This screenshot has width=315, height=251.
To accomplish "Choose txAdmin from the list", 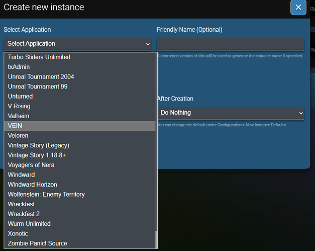I will tap(79, 67).
